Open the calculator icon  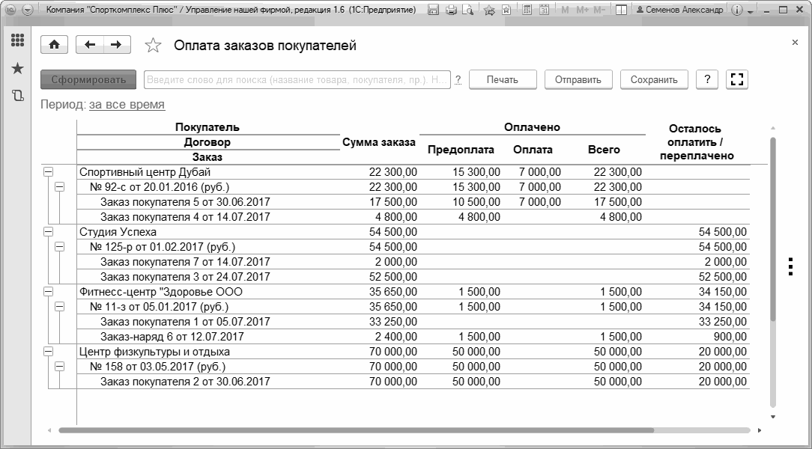click(527, 10)
